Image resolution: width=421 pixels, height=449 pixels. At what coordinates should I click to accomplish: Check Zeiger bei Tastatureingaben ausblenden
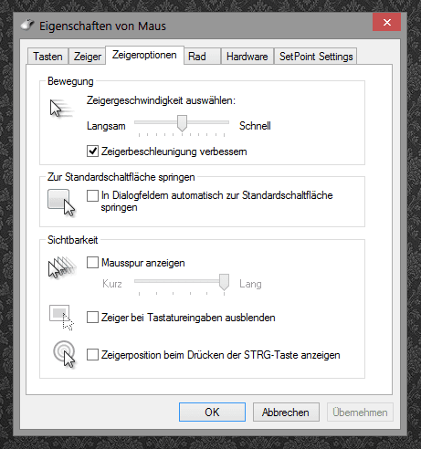pos(92,317)
